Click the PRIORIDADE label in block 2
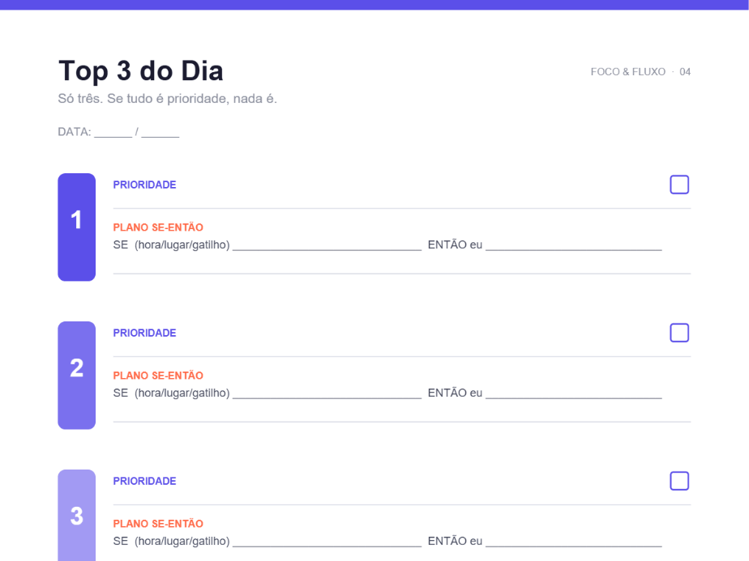The width and height of the screenshot is (749, 561). tap(145, 333)
